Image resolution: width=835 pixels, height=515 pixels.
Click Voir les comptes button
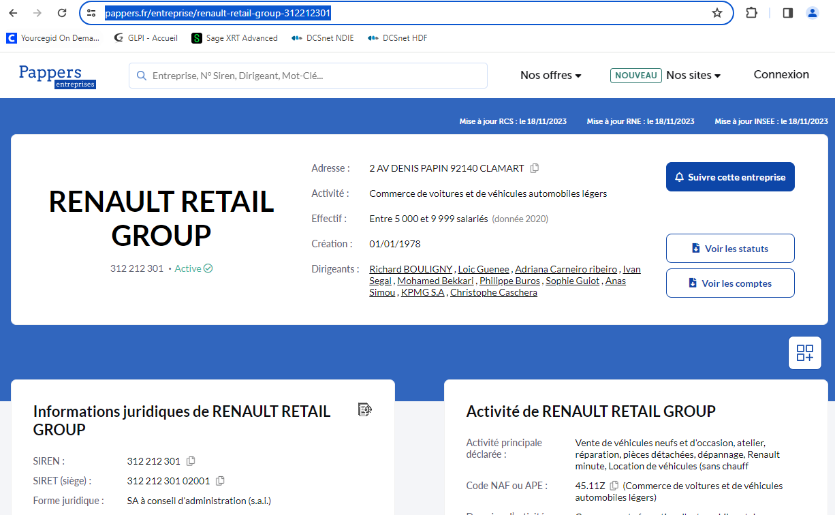(730, 283)
